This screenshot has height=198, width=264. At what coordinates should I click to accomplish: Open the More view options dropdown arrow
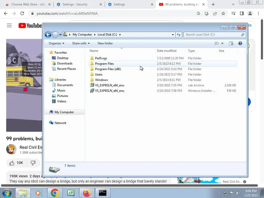click(222, 43)
